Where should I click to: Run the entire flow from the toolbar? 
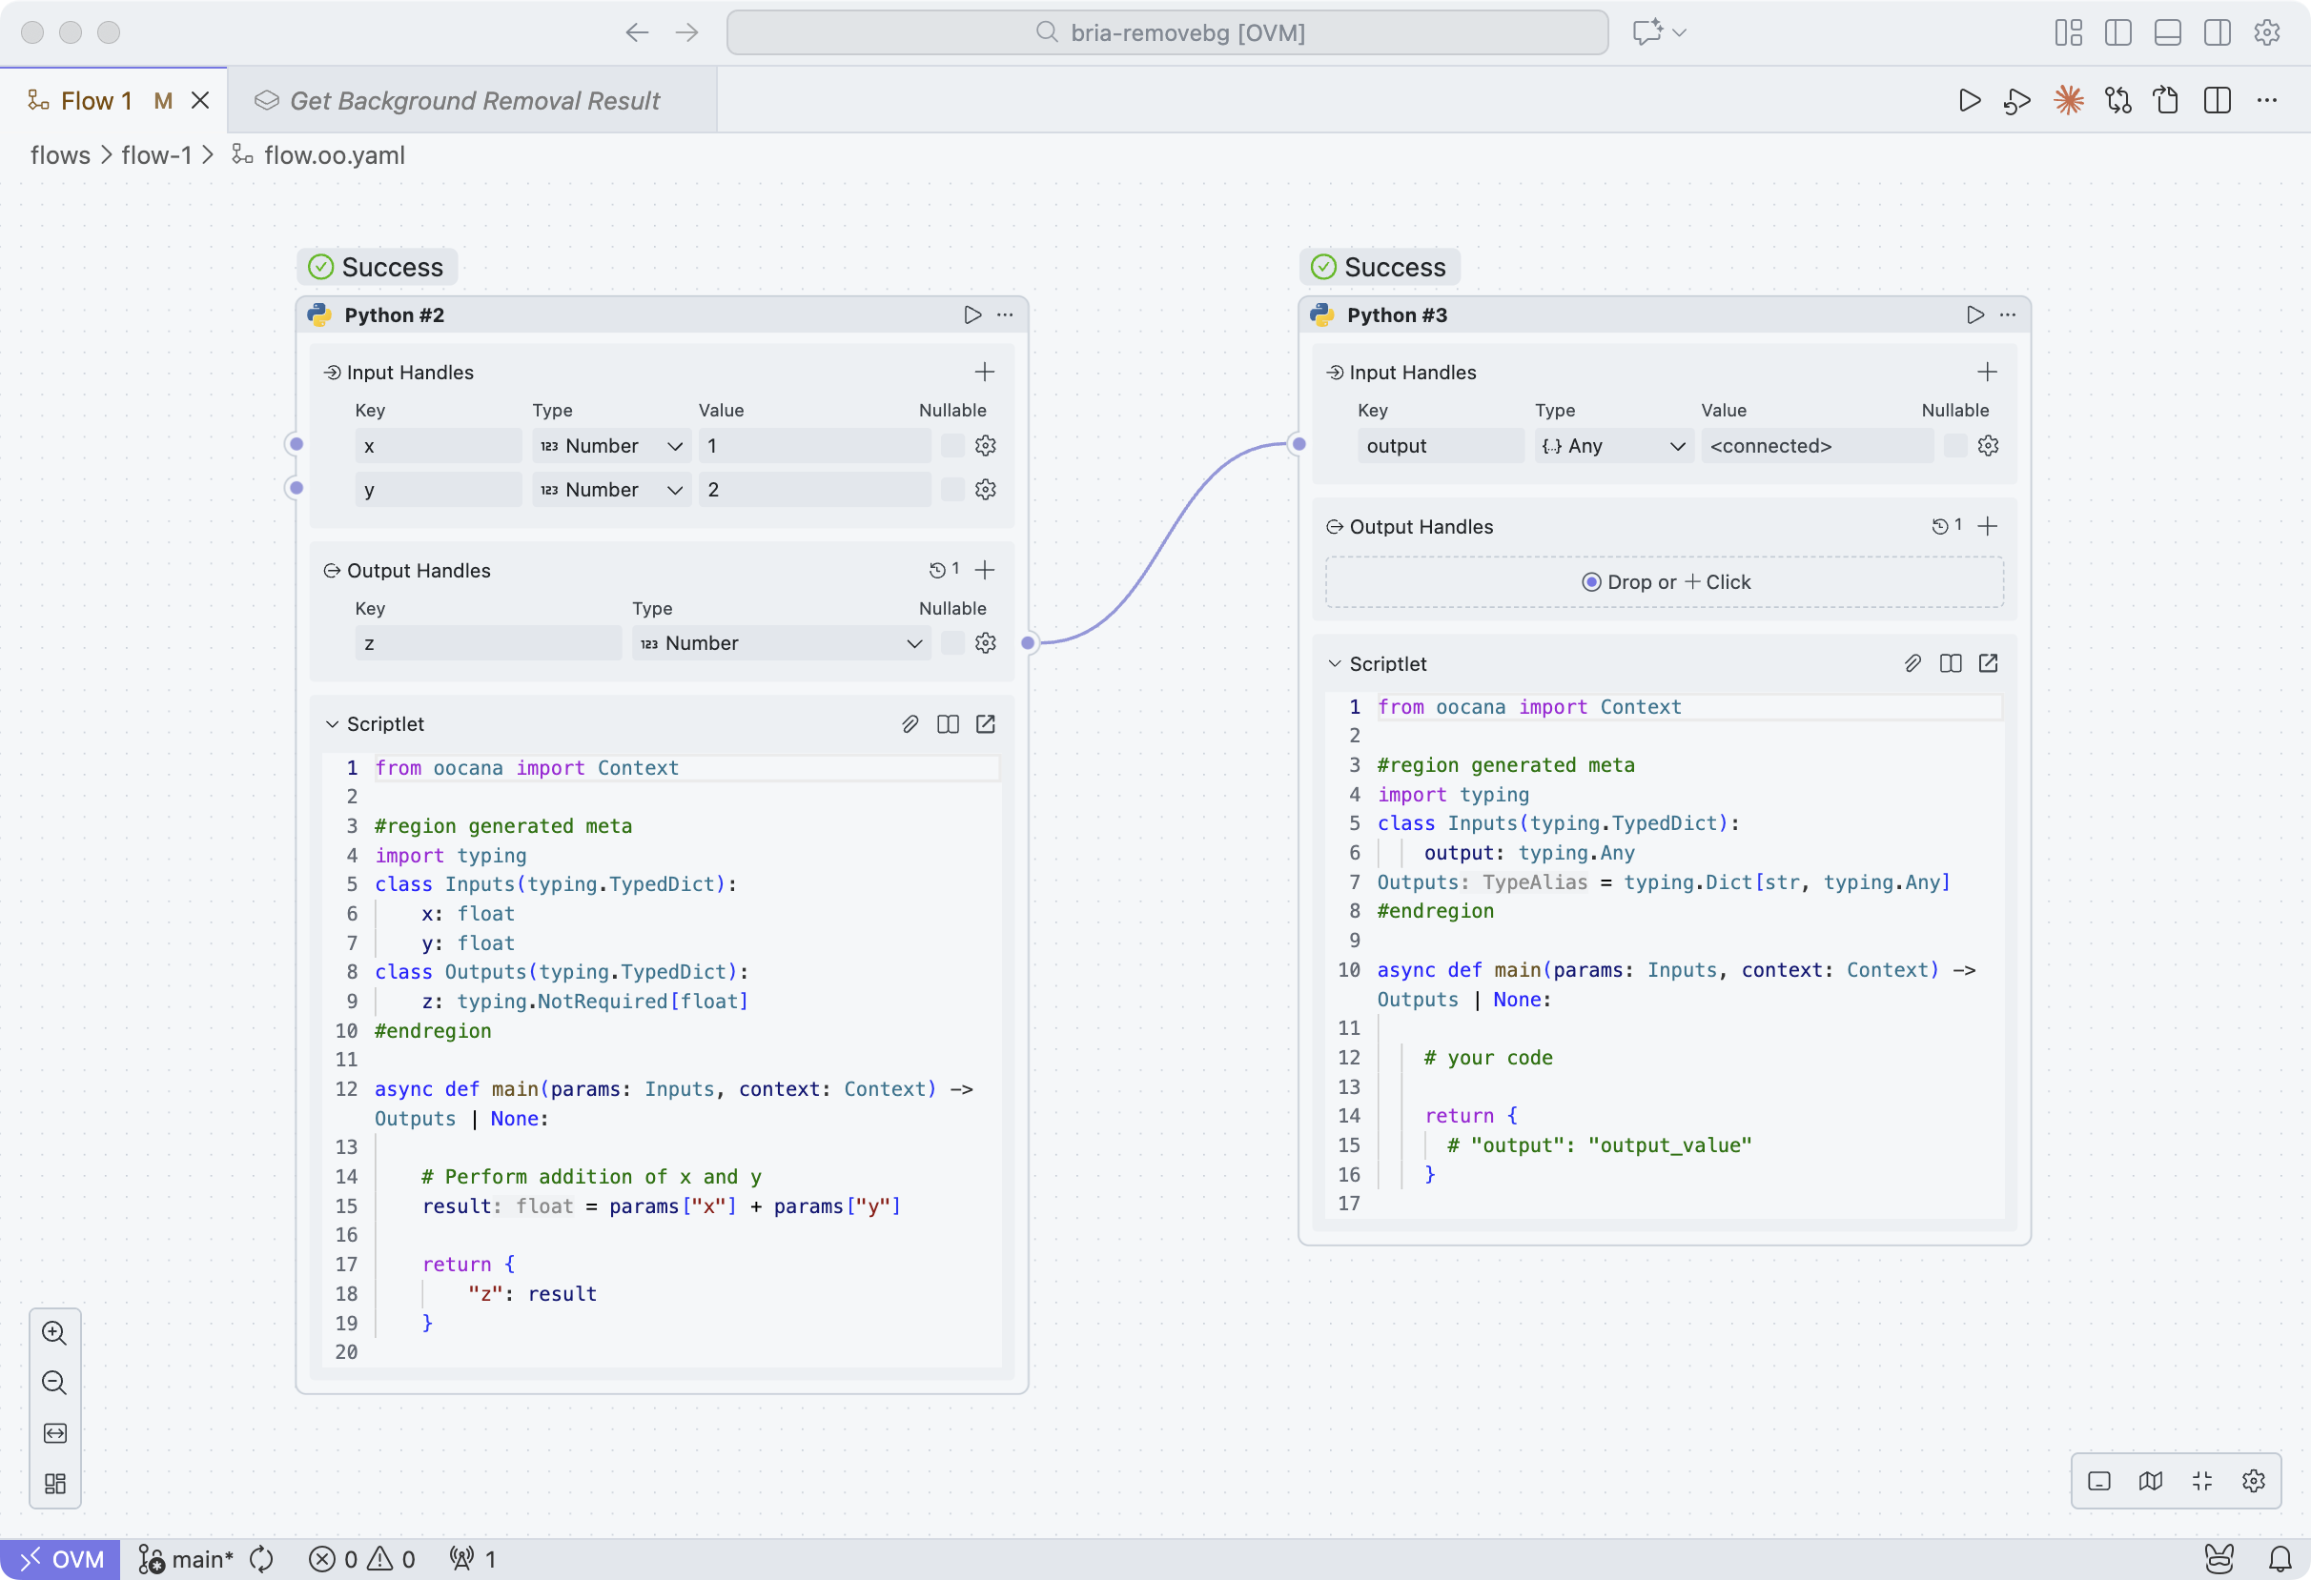coord(1970,99)
